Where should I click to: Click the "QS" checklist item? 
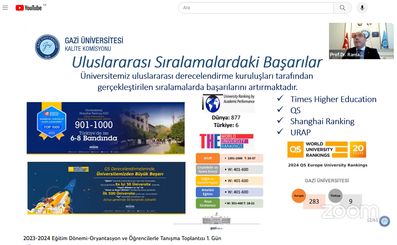(295, 110)
